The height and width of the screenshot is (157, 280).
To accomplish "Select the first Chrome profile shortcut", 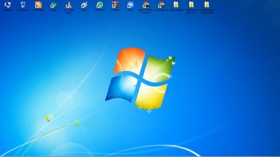I will click(x=146, y=5).
